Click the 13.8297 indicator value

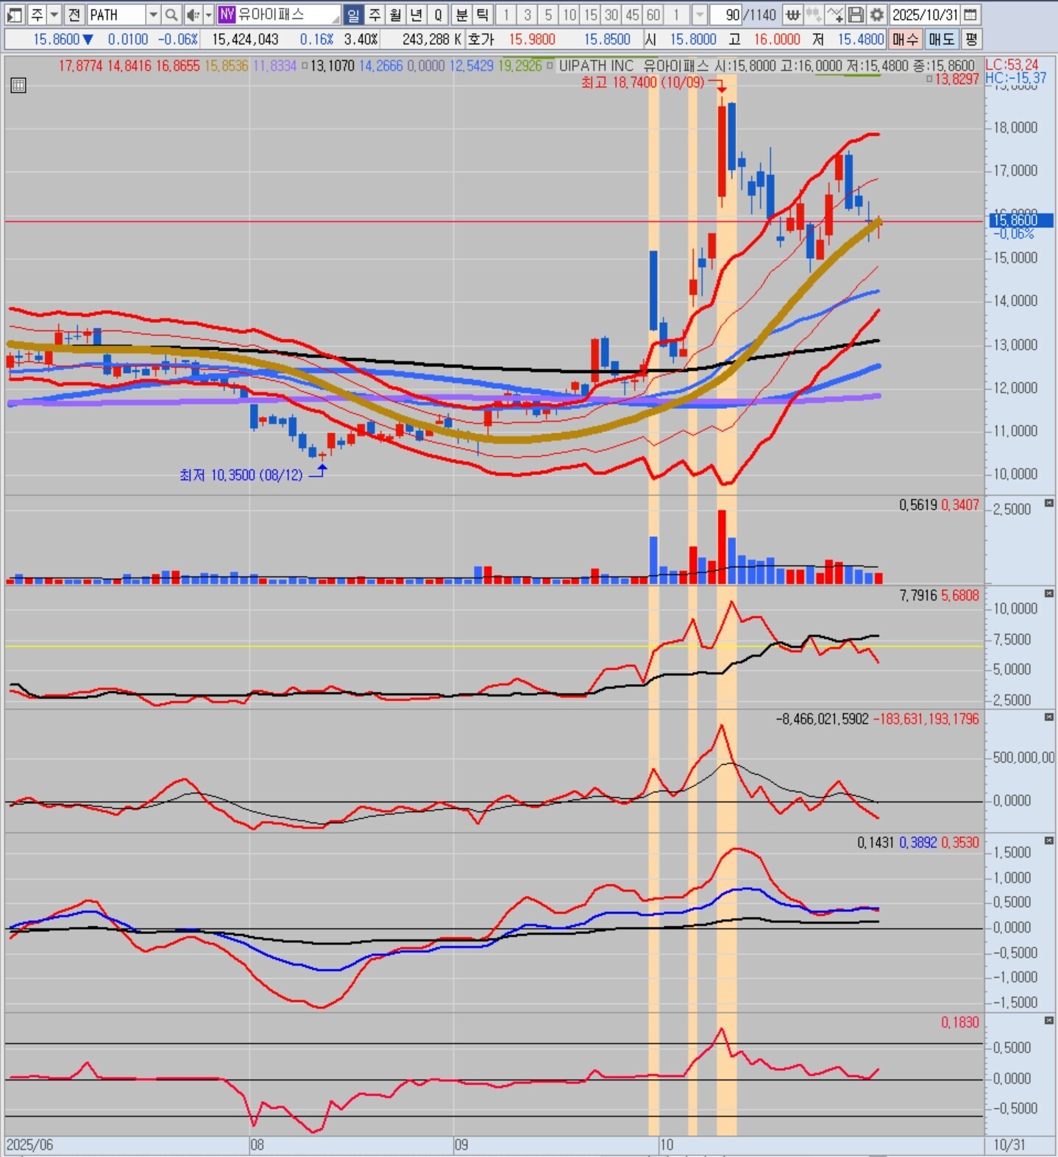pyautogui.click(x=956, y=79)
